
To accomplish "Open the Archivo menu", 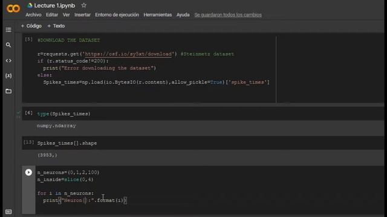I will 33,14.
